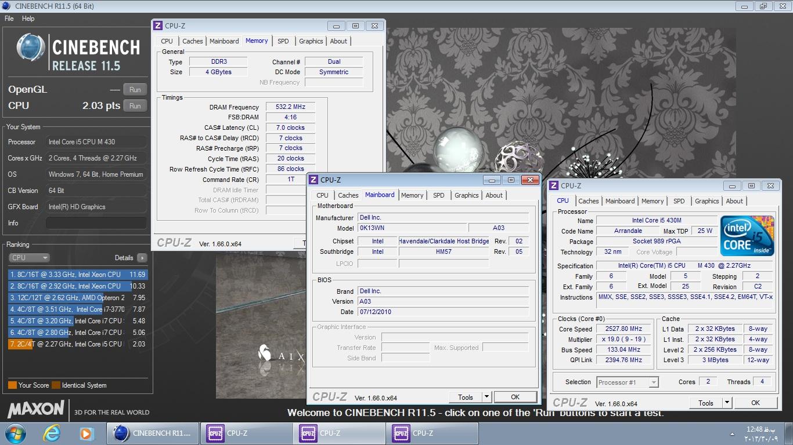The width and height of the screenshot is (793, 445).
Task: Click the Cinebench Info input field
Action: pos(96,223)
